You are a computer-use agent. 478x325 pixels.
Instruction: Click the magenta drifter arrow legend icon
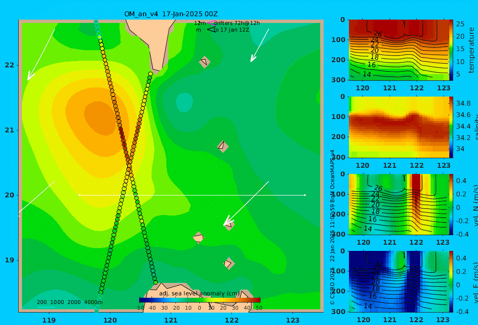click(211, 23)
